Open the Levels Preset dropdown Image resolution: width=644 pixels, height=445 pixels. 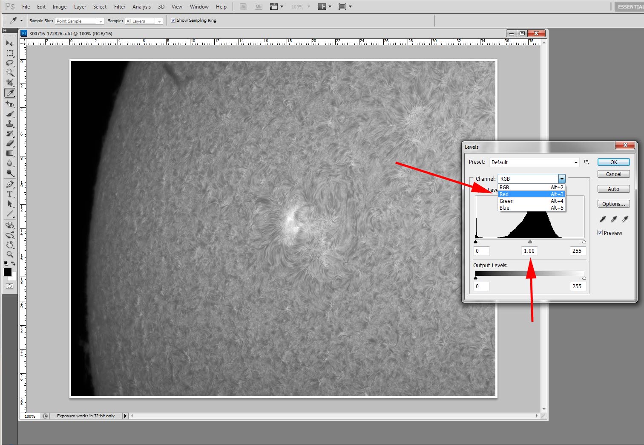(534, 162)
